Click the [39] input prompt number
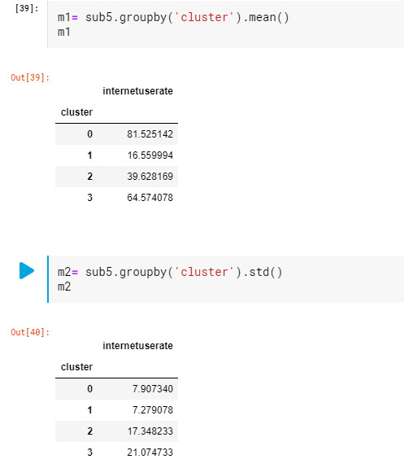 27,8
